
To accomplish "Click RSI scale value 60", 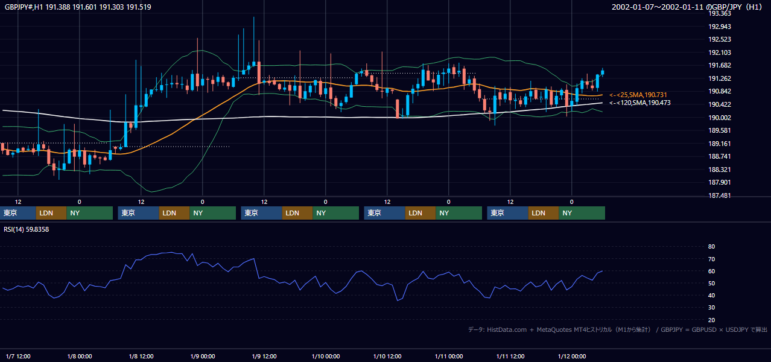I will click(x=712, y=271).
